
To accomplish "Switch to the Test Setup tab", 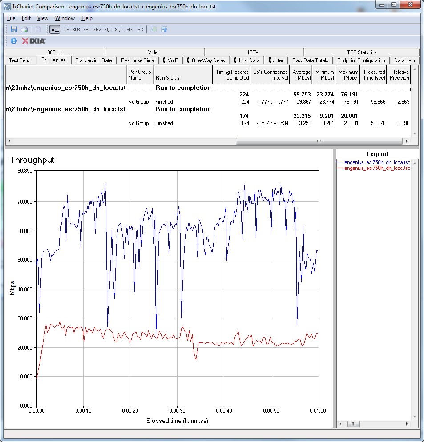I will (x=20, y=60).
